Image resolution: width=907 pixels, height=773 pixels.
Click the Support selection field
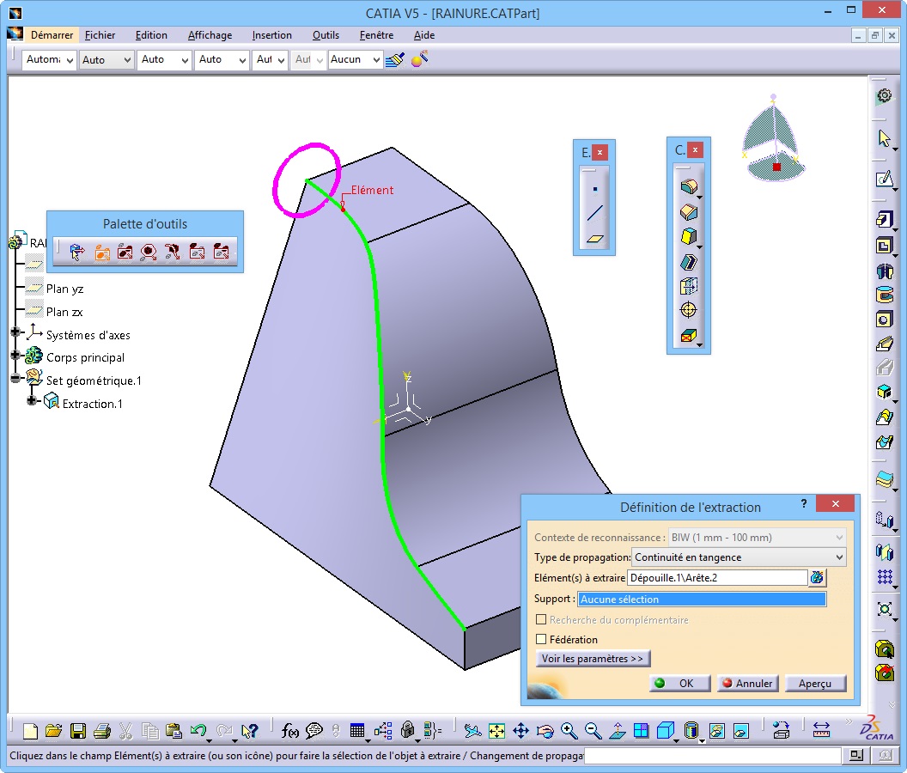coord(702,600)
